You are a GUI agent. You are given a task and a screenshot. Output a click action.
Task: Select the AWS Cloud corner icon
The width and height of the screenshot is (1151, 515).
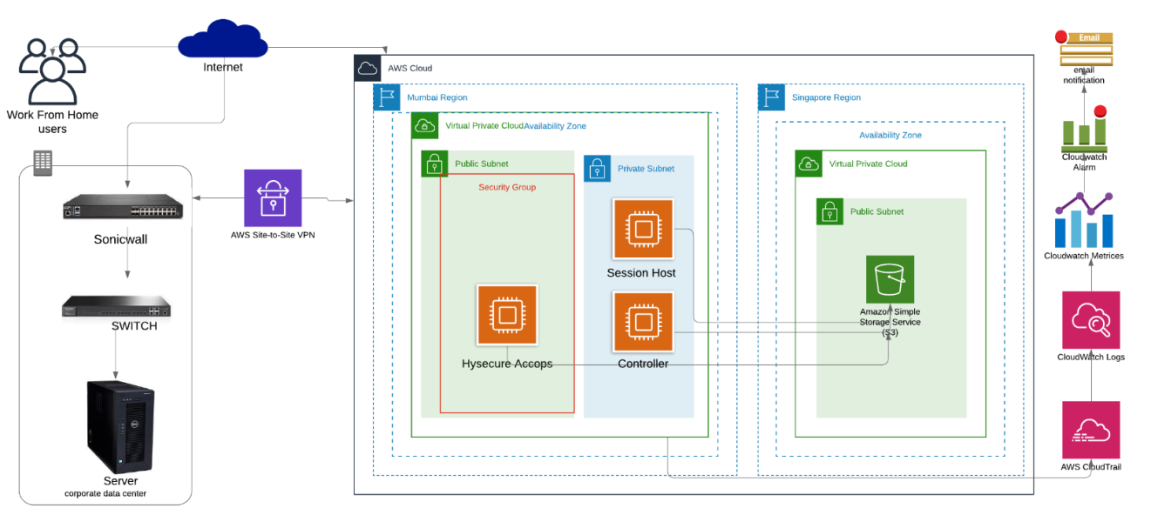point(367,68)
